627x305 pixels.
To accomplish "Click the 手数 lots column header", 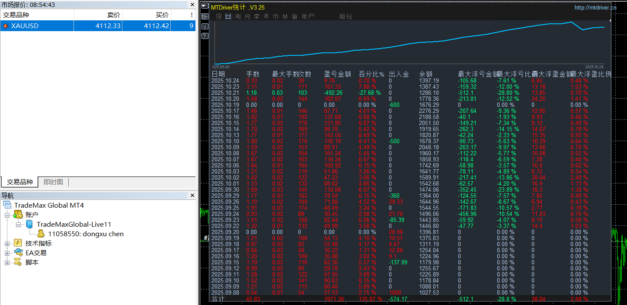I will coord(253,74).
